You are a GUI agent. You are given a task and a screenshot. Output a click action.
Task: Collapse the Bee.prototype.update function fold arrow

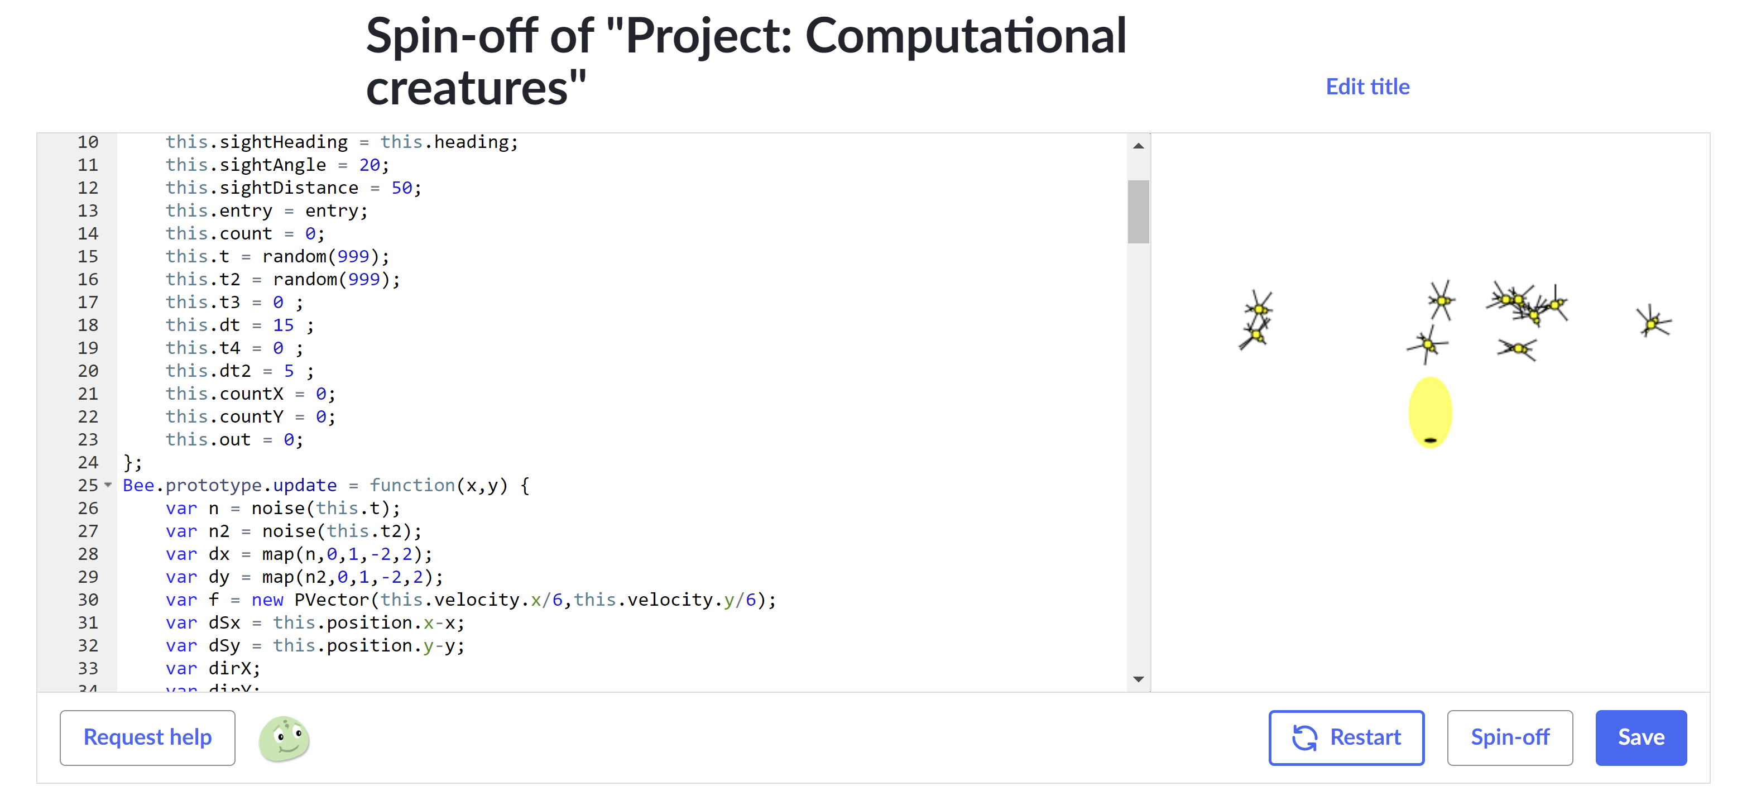tap(108, 485)
